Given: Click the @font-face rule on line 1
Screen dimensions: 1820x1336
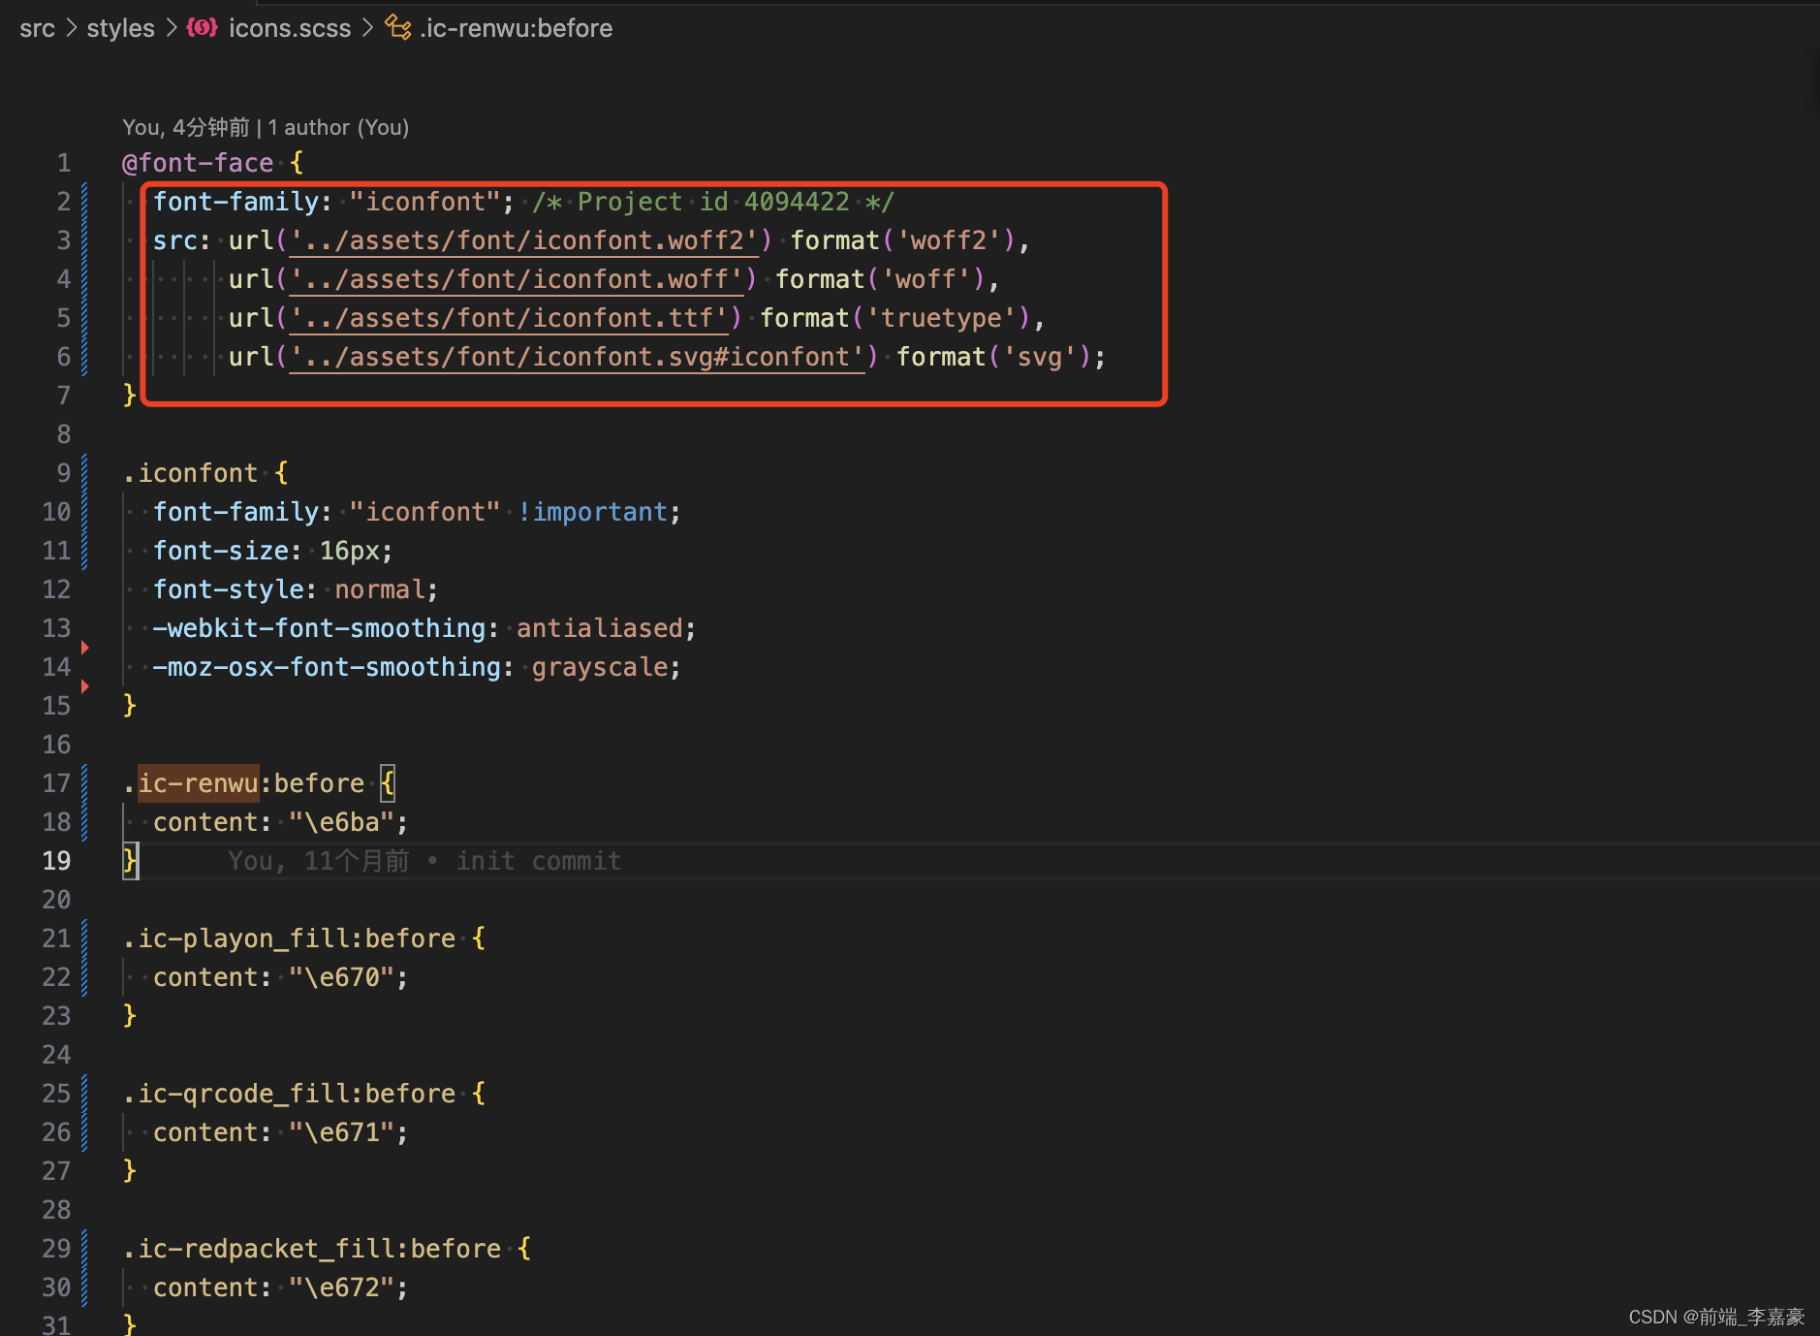Looking at the screenshot, I should coord(198,163).
